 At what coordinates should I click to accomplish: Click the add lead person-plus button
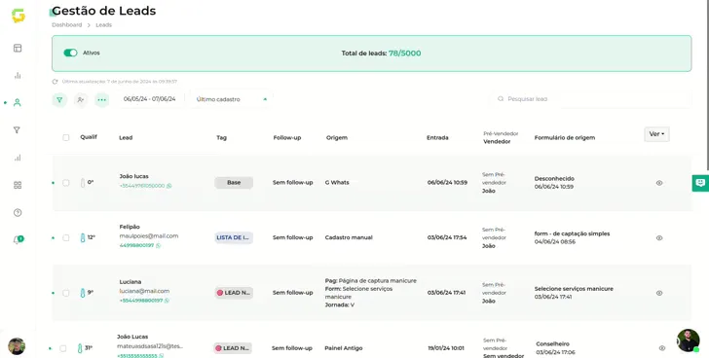point(81,100)
